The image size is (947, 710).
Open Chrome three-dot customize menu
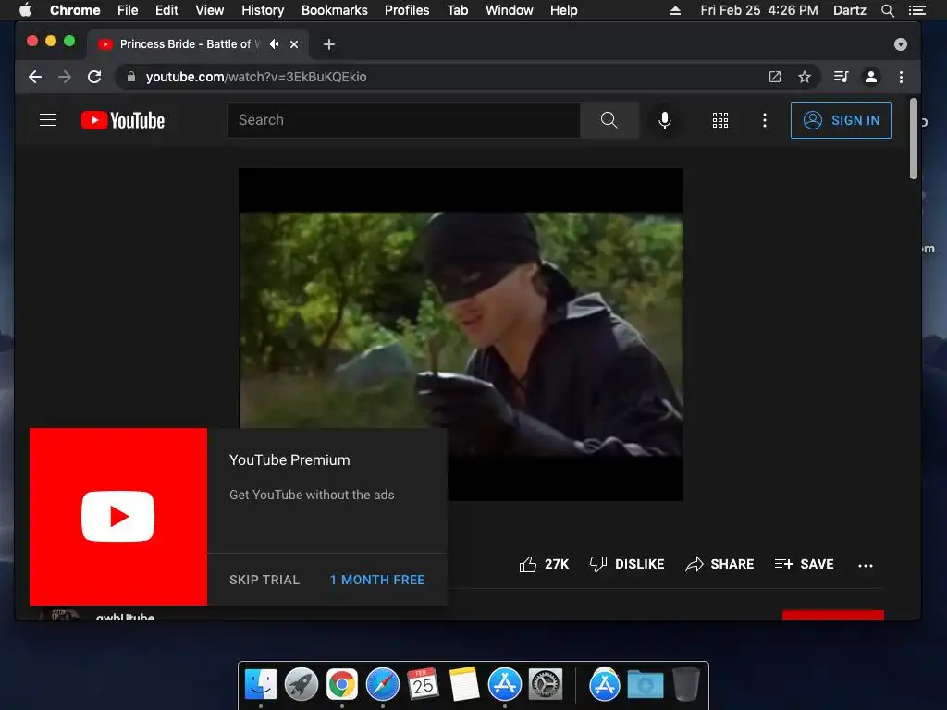tap(901, 77)
